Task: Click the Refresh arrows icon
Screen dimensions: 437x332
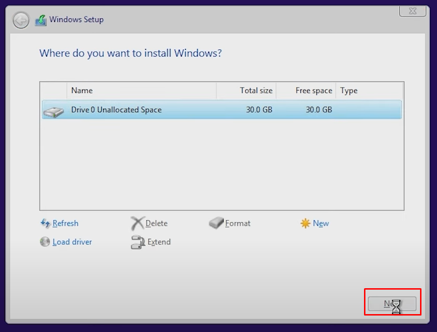Action: click(45, 223)
